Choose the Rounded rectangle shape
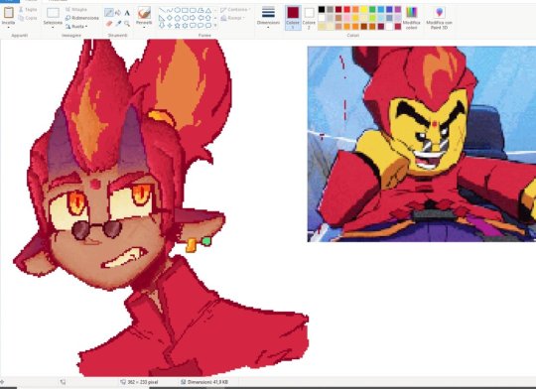 click(x=193, y=10)
